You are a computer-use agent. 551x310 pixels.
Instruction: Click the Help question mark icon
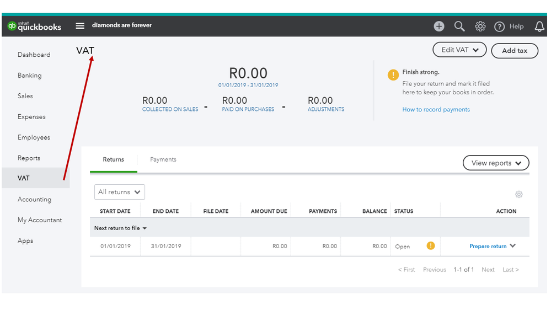(x=500, y=26)
